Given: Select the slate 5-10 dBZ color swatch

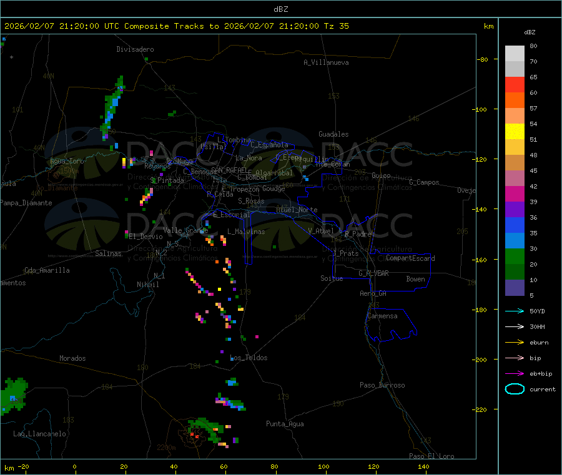Looking at the screenshot, I should tap(515, 288).
